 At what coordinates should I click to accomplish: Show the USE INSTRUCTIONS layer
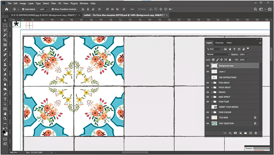(x=208, y=77)
